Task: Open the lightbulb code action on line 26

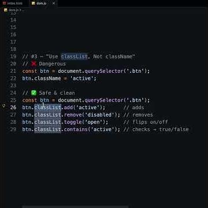Action: 3,106
